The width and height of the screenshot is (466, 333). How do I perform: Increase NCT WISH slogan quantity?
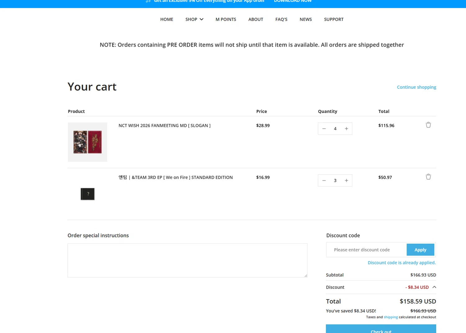[346, 128]
